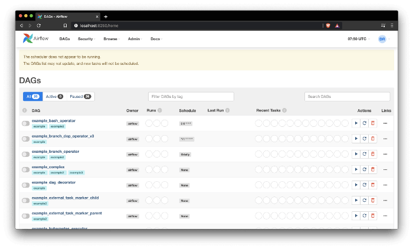Open the Security dropdown menu
Image resolution: width=413 pixels, height=249 pixels.
click(86, 39)
